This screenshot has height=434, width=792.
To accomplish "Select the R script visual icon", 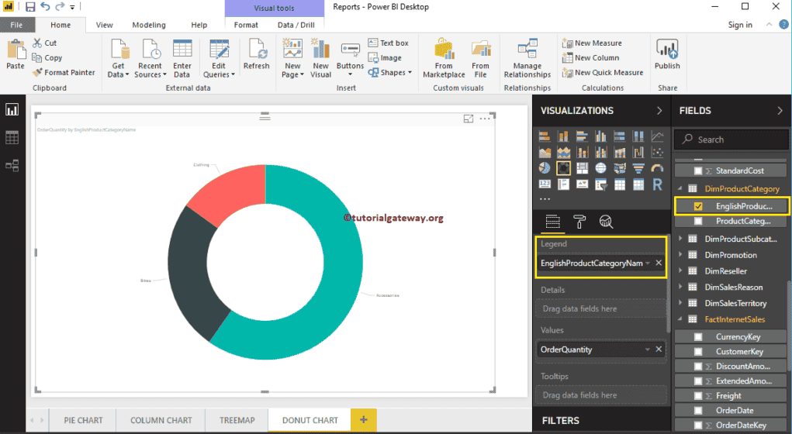I will click(657, 184).
